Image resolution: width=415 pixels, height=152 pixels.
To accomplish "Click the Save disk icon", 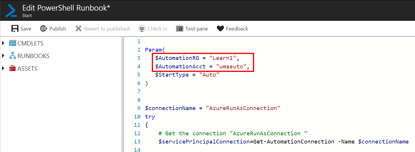I will point(15,28).
